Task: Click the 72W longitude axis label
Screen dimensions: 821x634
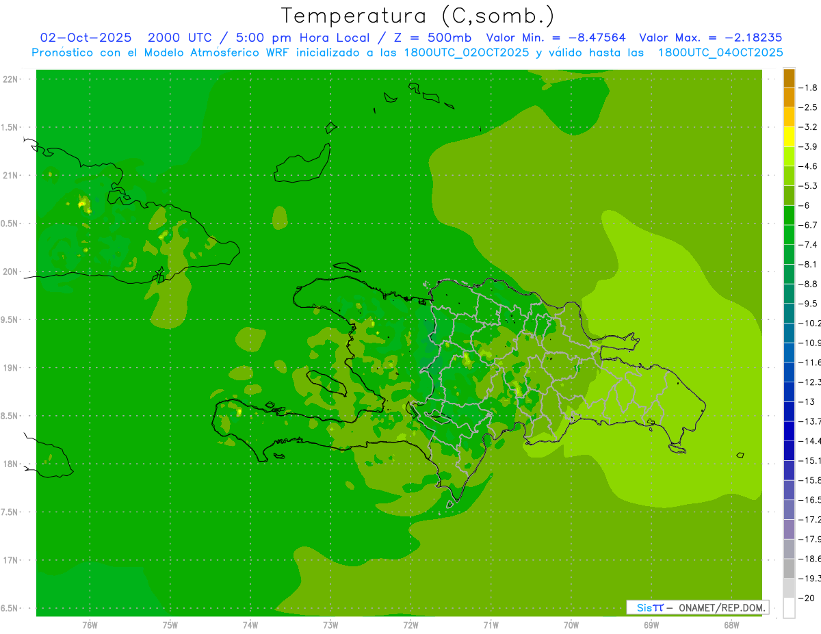Action: (x=410, y=624)
